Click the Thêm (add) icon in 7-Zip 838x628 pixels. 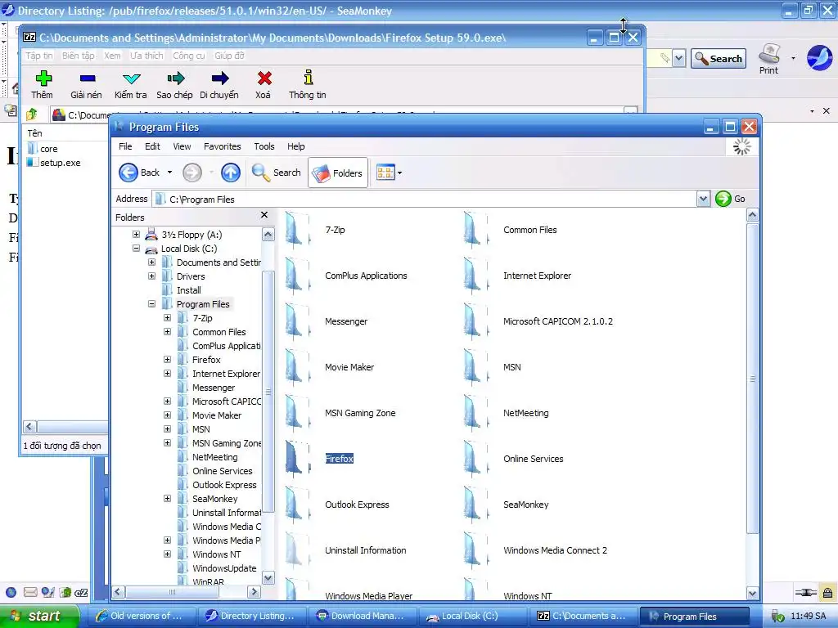click(x=43, y=78)
